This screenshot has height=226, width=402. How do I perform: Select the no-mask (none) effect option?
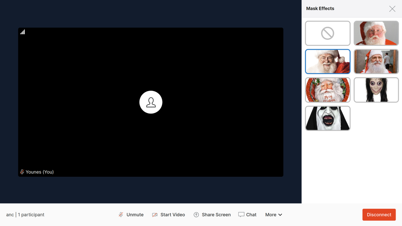327,33
